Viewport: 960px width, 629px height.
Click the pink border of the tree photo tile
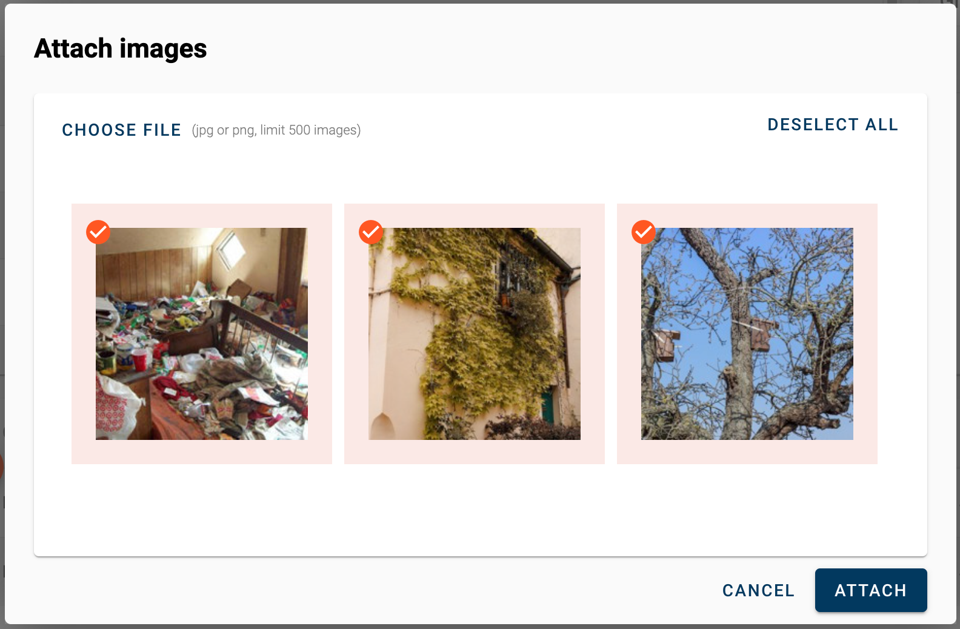tap(747, 452)
